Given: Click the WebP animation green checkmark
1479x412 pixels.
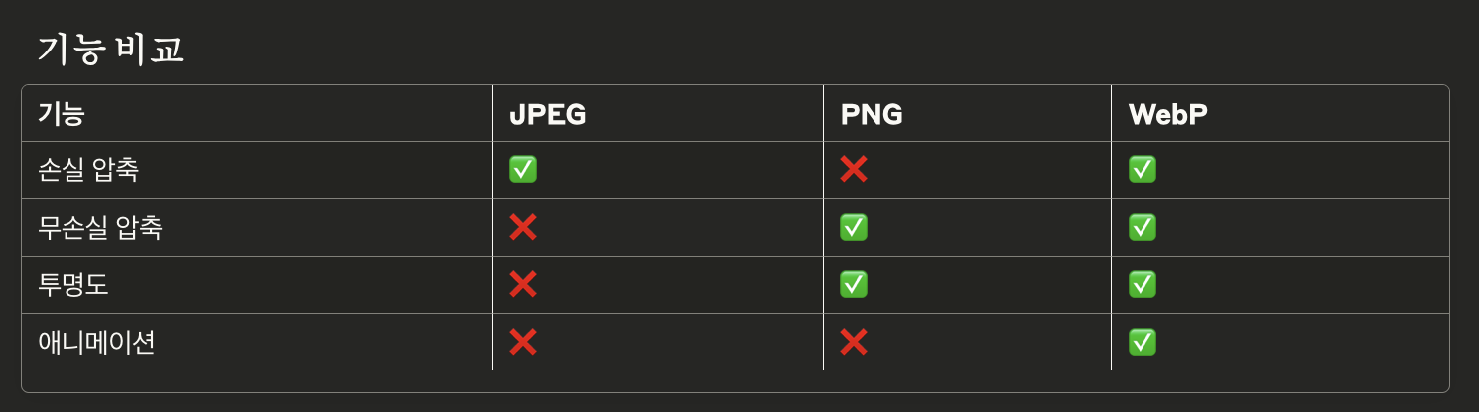Looking at the screenshot, I should 1143,343.
